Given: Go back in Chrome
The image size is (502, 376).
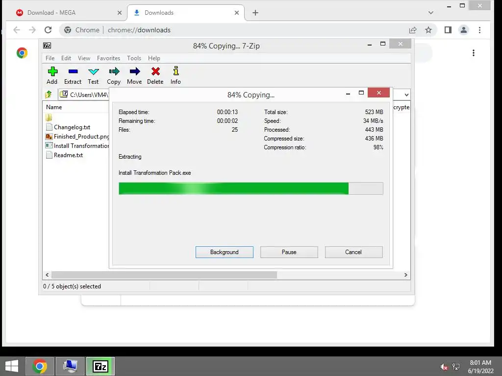Looking at the screenshot, I should pyautogui.click(x=17, y=30).
